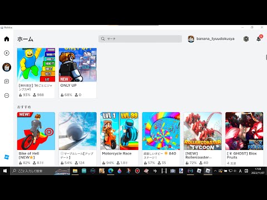
Task: Click the Windows taskbar search box
Action: 40,171
